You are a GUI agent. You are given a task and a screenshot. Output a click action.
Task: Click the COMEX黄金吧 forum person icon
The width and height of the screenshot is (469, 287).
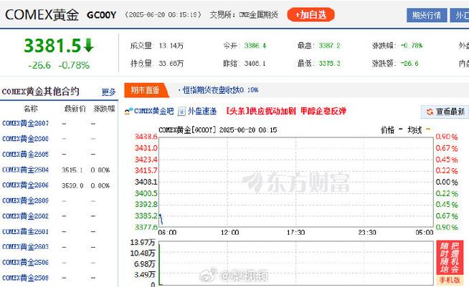(x=129, y=112)
